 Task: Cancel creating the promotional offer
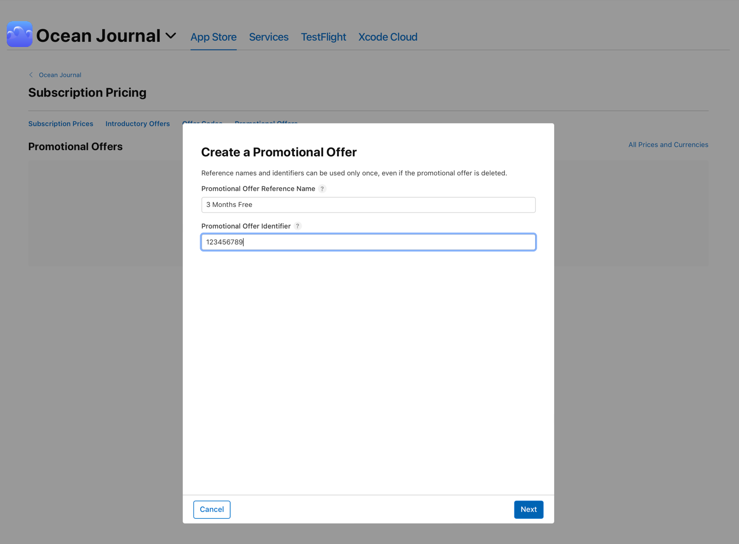point(212,509)
